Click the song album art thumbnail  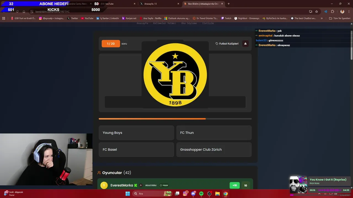click(x=298, y=185)
